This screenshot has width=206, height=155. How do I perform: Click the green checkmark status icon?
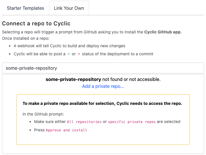[68, 54]
